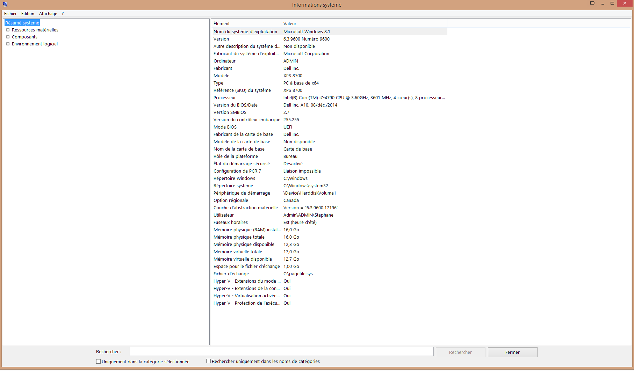Select the Option régionale row

pos(330,201)
